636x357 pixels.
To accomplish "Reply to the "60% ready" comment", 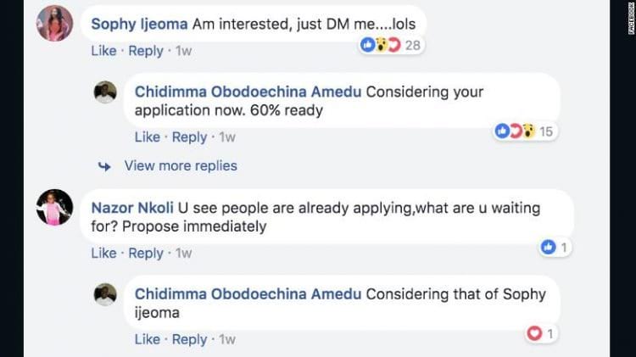I will [x=189, y=137].
